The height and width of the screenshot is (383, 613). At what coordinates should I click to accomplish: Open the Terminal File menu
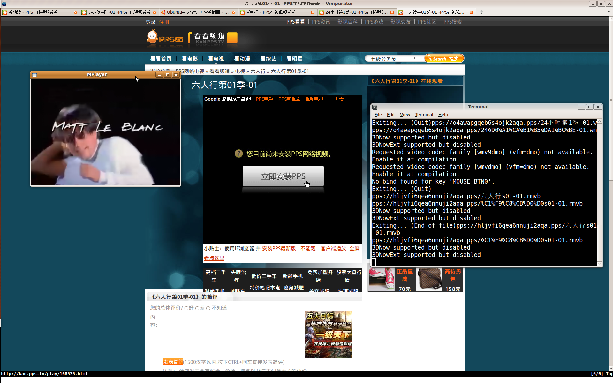pyautogui.click(x=378, y=115)
